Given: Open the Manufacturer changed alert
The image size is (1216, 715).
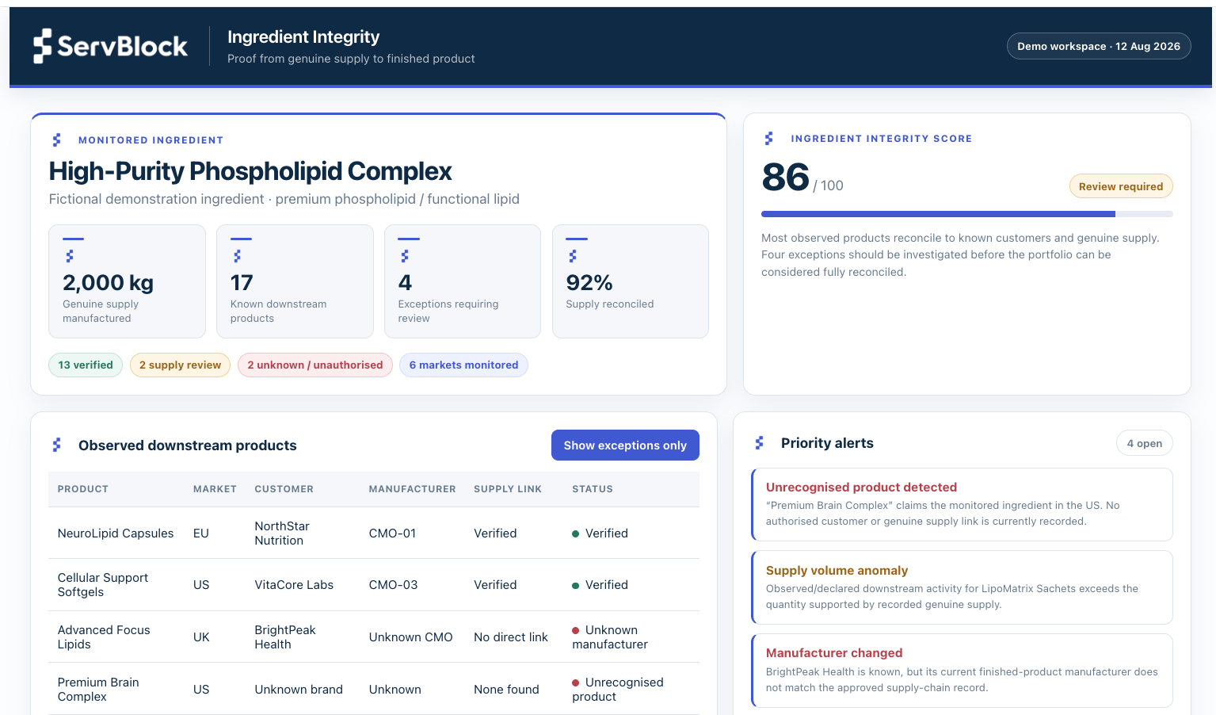Looking at the screenshot, I should (x=962, y=671).
